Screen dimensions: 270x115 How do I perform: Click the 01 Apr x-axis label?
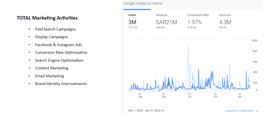click(x=164, y=95)
